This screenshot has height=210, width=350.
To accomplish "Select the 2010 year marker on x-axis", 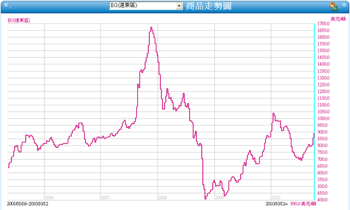I will (x=276, y=197).
